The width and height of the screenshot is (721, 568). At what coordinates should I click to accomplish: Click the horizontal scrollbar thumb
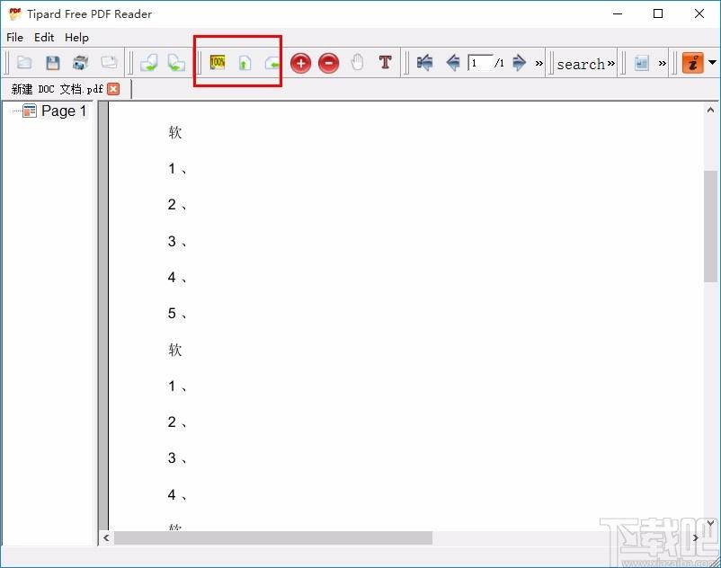[273, 537]
